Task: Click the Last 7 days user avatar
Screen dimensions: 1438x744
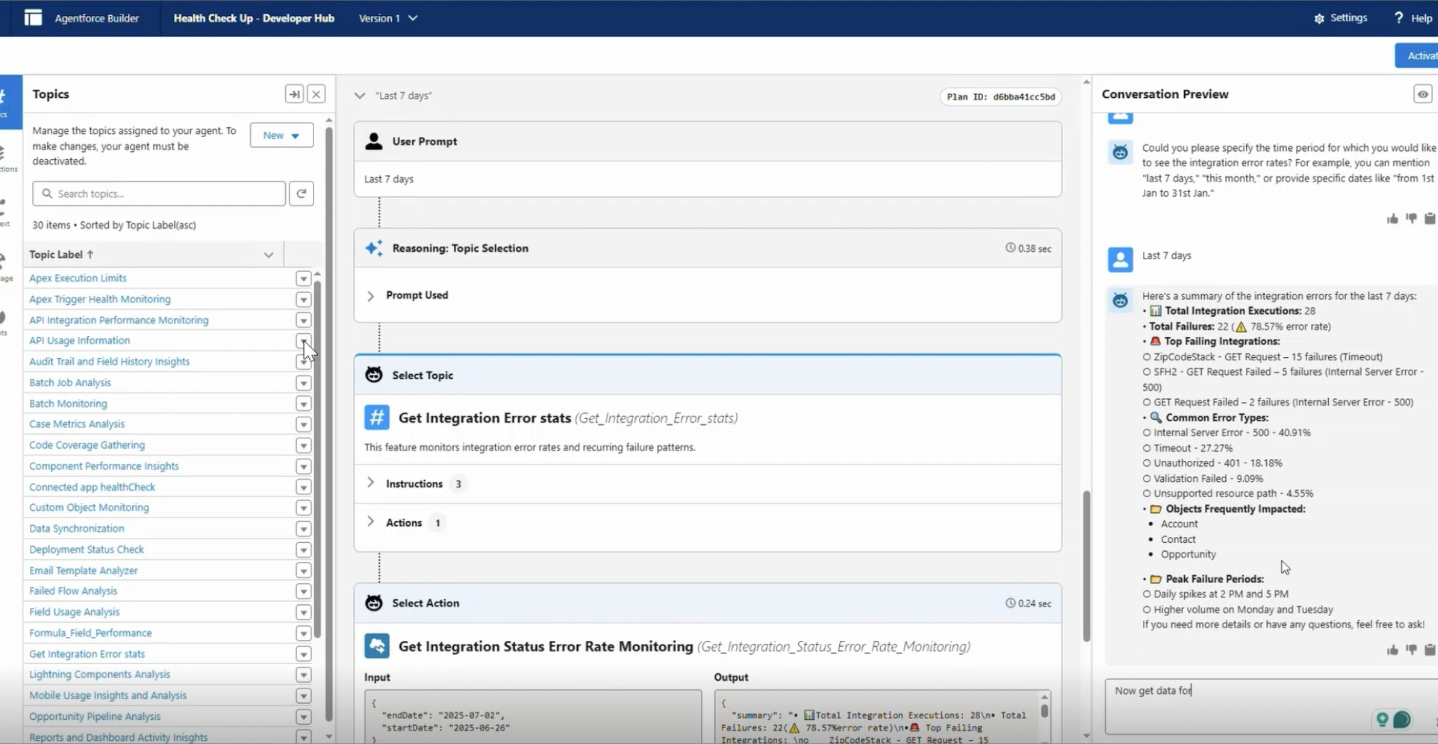Action: pyautogui.click(x=1120, y=260)
